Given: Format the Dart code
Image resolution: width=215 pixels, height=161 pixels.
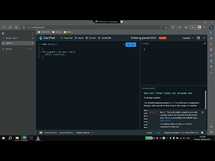Looking at the screenshot, I should pos(91,38).
